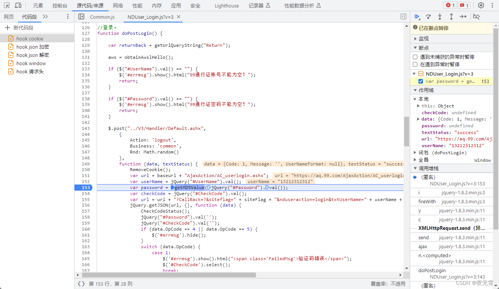Expand the 闭包 (doPostLogin) scope
The width and height of the screenshot is (499, 289).
point(415,152)
